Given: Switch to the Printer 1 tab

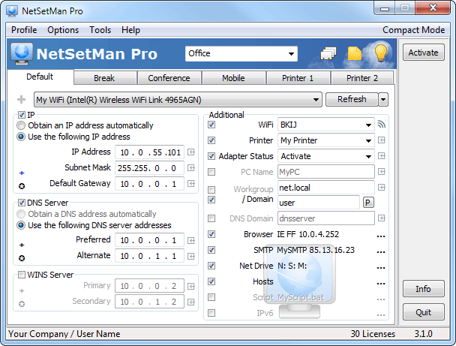Looking at the screenshot, I should pos(298,78).
